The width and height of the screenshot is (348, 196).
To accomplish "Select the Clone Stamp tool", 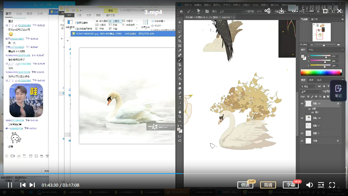I will coord(180,65).
